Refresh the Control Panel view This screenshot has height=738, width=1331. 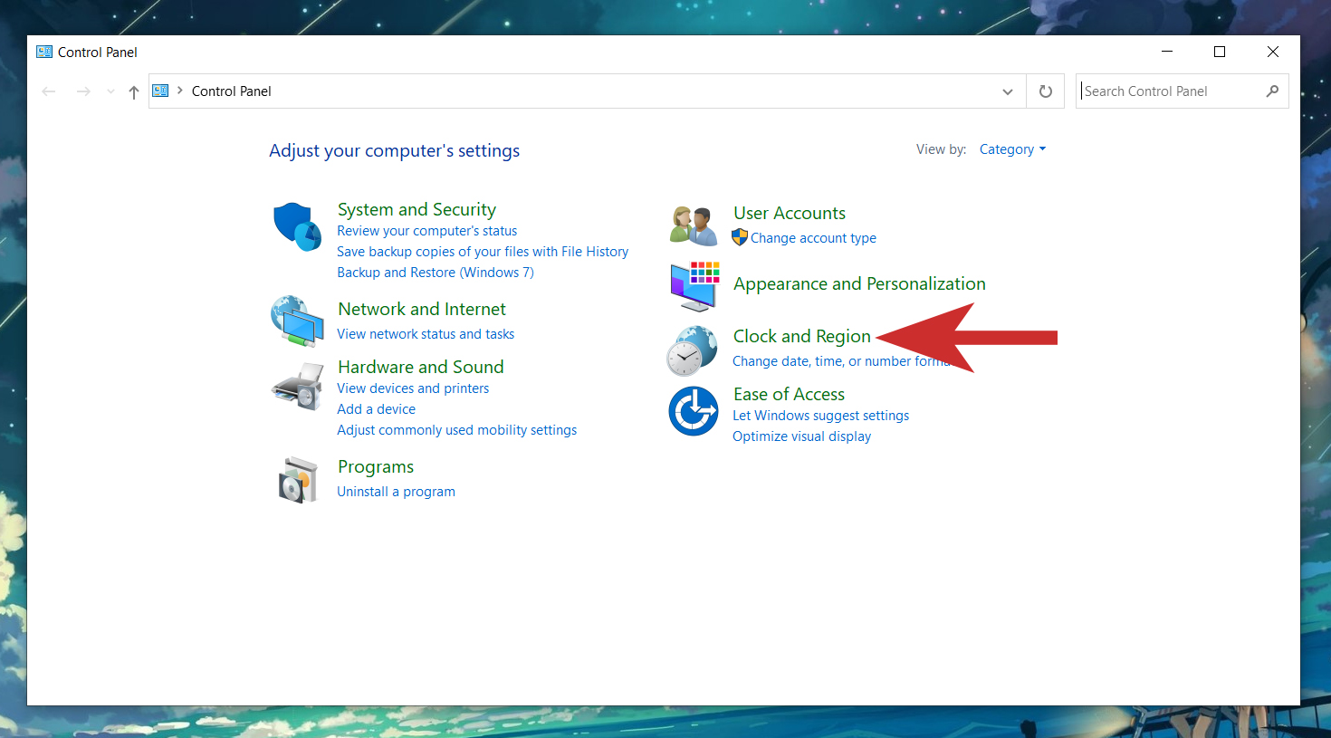(x=1045, y=91)
